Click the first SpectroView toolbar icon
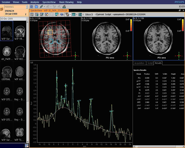Viewport: 185px width, 148px height. point(32,14)
